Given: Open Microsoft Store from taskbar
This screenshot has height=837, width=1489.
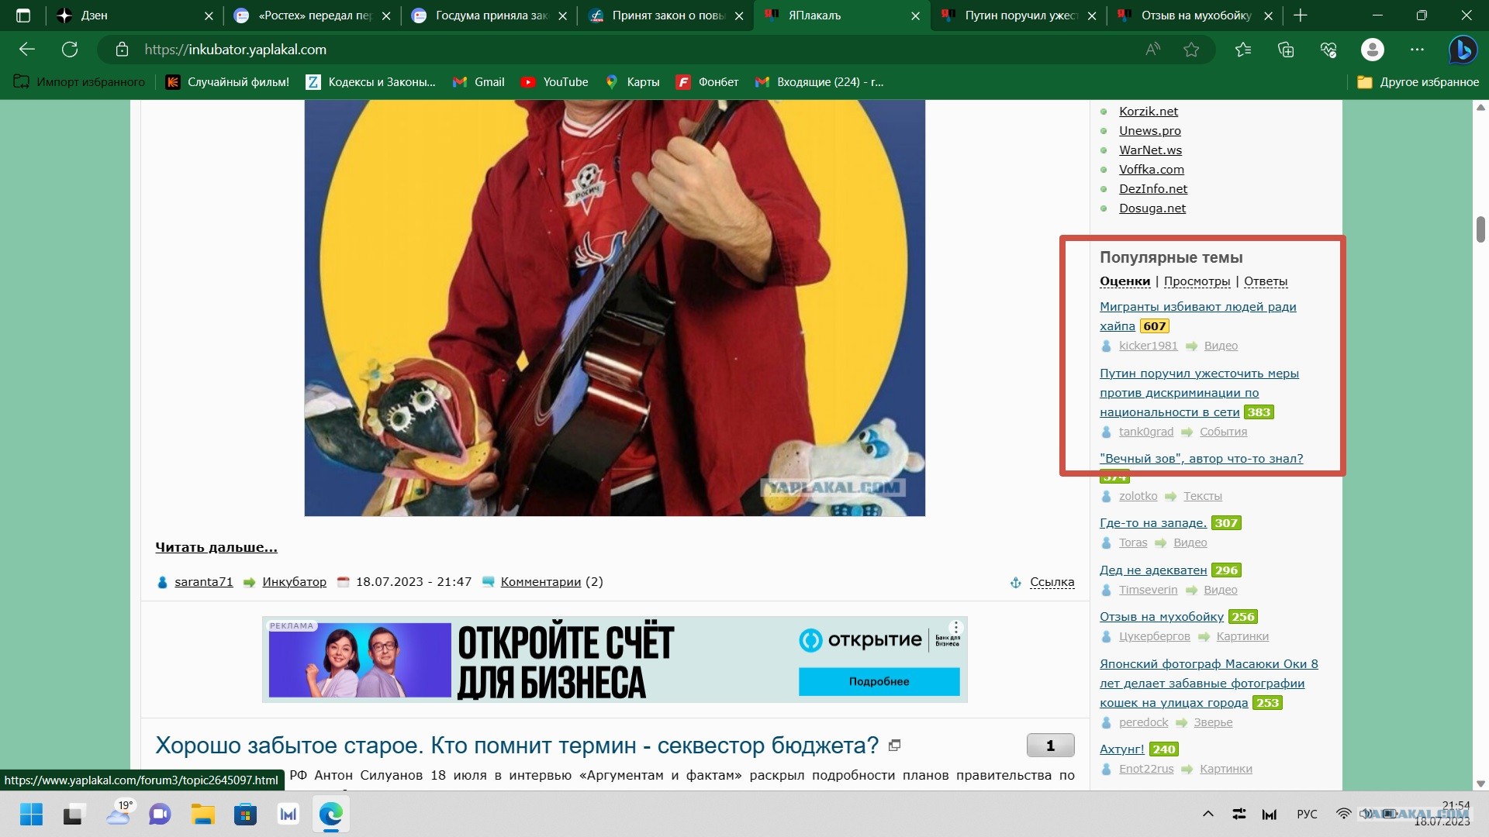Looking at the screenshot, I should click(246, 815).
